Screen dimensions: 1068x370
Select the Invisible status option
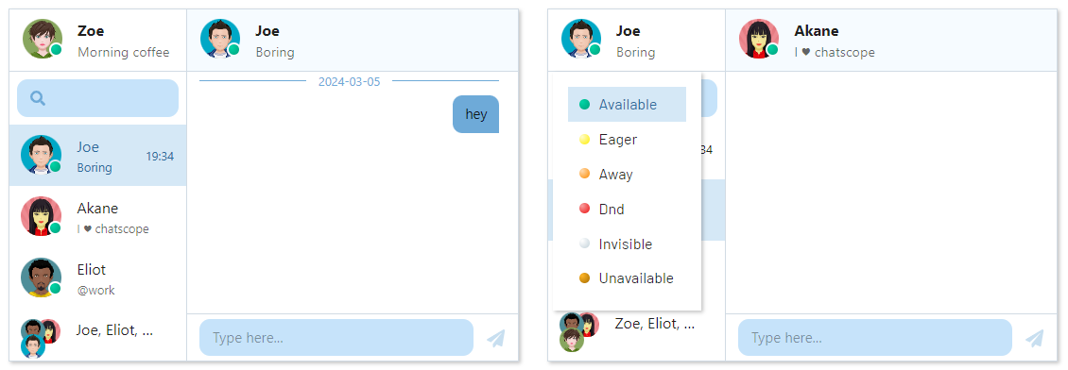coord(627,244)
